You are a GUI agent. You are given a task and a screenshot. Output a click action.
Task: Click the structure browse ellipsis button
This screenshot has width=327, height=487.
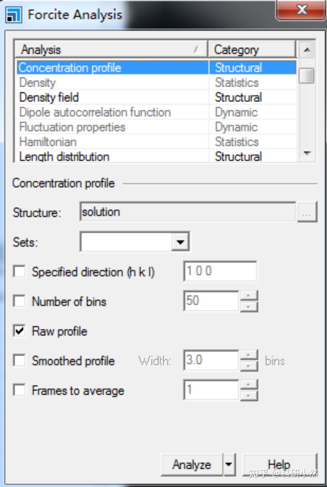coord(307,212)
